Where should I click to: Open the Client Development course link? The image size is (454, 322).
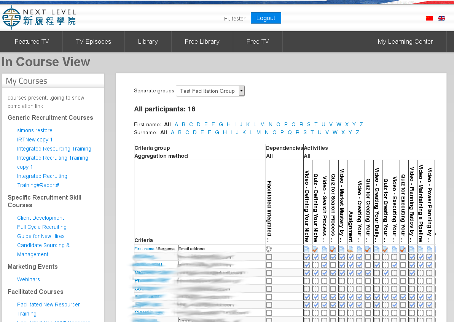40,218
